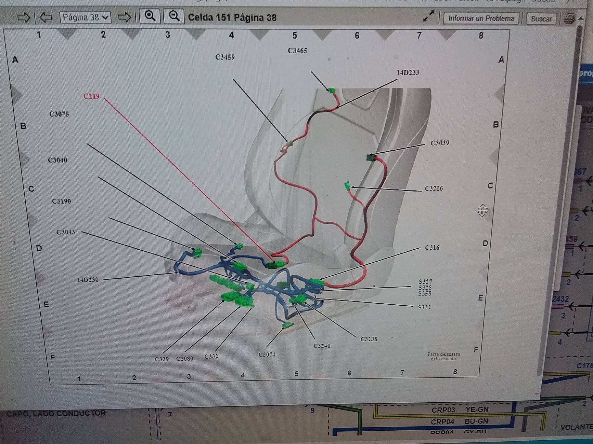Open the Página 38 page dropdown
Image resolution: width=593 pixels, height=444 pixels.
(x=85, y=17)
